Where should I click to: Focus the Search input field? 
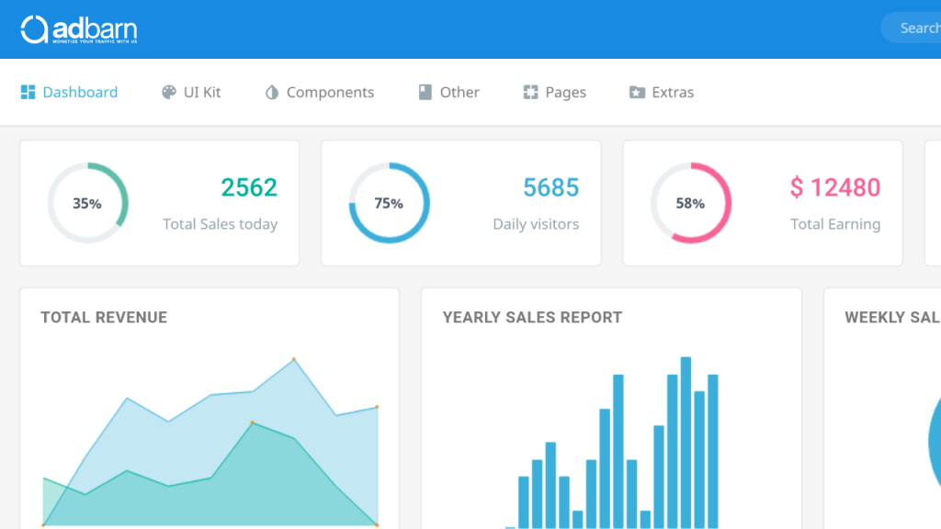[x=911, y=28]
